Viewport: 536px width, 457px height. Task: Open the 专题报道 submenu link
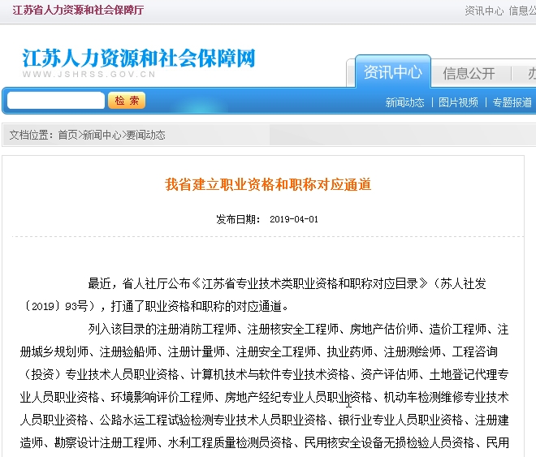(x=512, y=102)
